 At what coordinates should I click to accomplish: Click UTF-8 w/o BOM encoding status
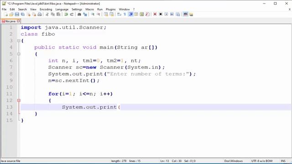tap(262, 161)
